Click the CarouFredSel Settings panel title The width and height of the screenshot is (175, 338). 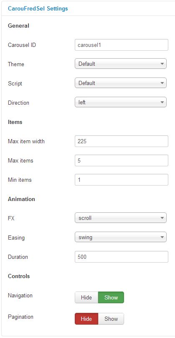tap(38, 9)
